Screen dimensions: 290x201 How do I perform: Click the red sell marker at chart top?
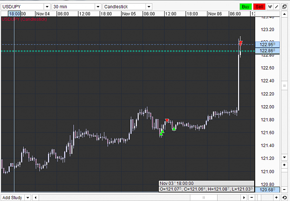[240, 44]
